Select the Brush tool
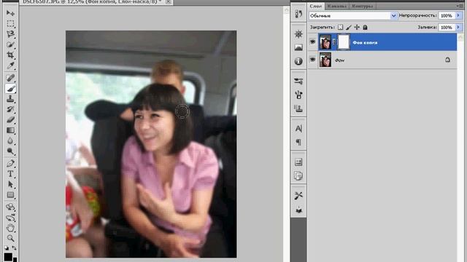This screenshot has height=262, width=467. pyautogui.click(x=10, y=89)
